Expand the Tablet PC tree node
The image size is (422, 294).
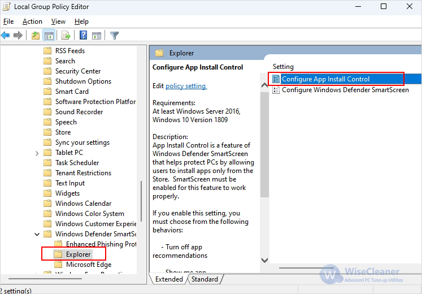coord(37,153)
